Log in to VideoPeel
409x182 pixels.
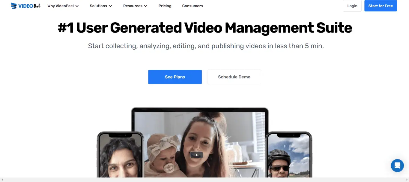352,5
